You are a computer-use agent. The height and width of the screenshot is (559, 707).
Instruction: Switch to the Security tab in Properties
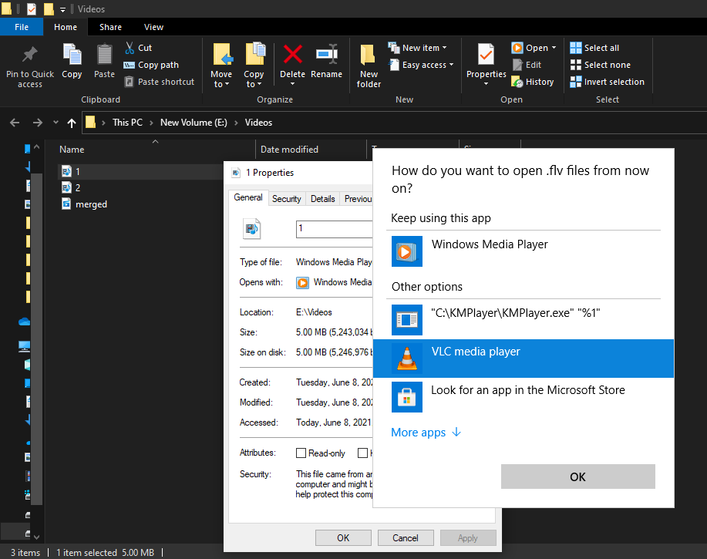coord(286,198)
